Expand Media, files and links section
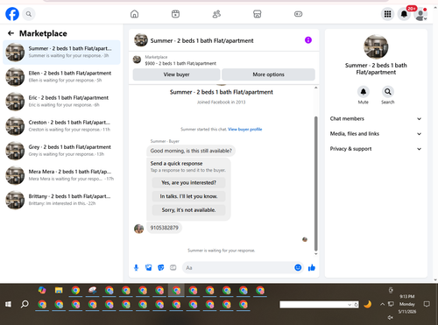The width and height of the screenshot is (438, 325). (376, 134)
